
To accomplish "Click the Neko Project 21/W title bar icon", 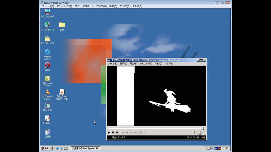I will (42, 3).
